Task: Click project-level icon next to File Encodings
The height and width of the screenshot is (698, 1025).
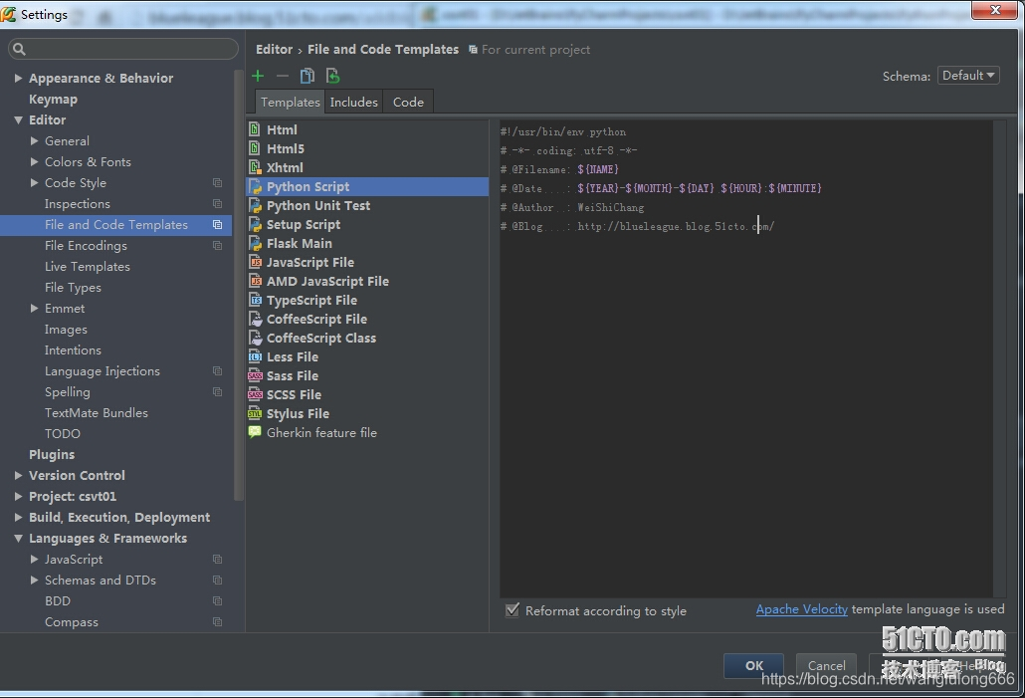Action: pyautogui.click(x=218, y=245)
